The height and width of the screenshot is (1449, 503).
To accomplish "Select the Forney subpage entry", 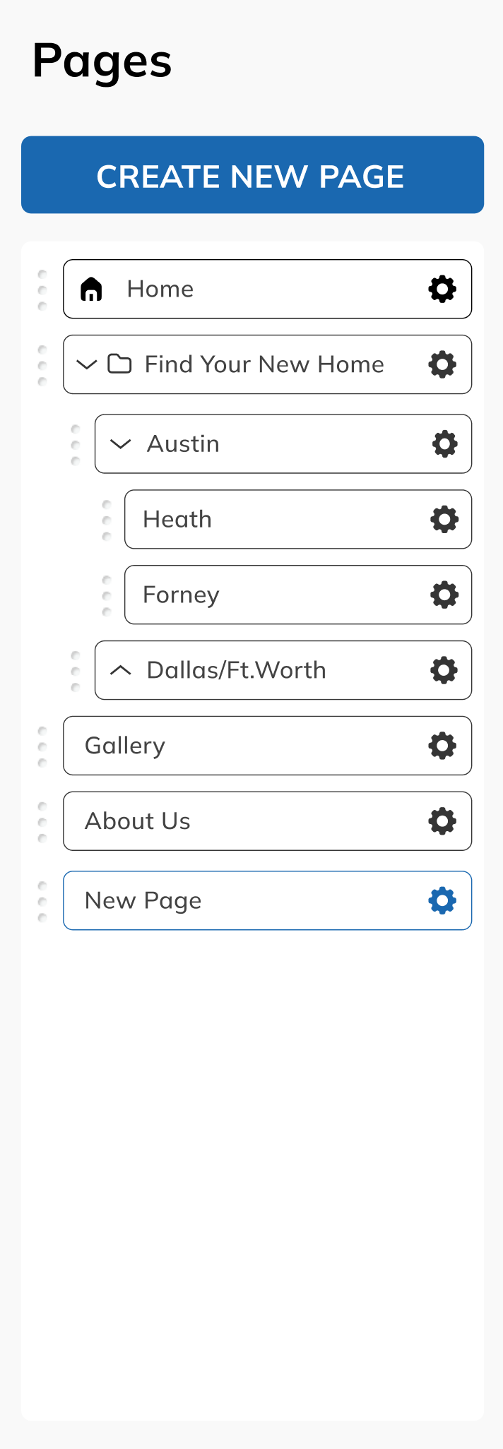I will coord(181,595).
